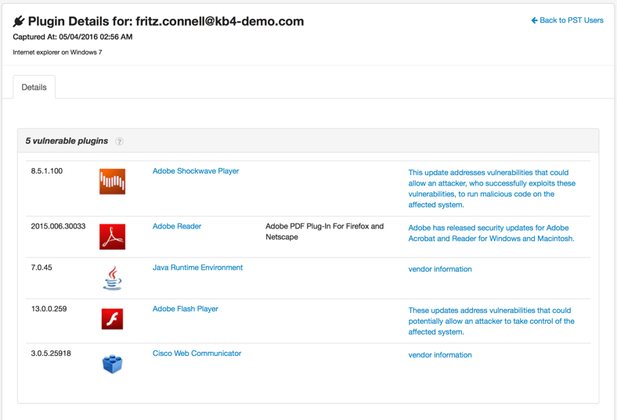Viewport: 617px width, 420px height.
Task: Click the Adobe Flash Player icon
Action: pos(112,319)
